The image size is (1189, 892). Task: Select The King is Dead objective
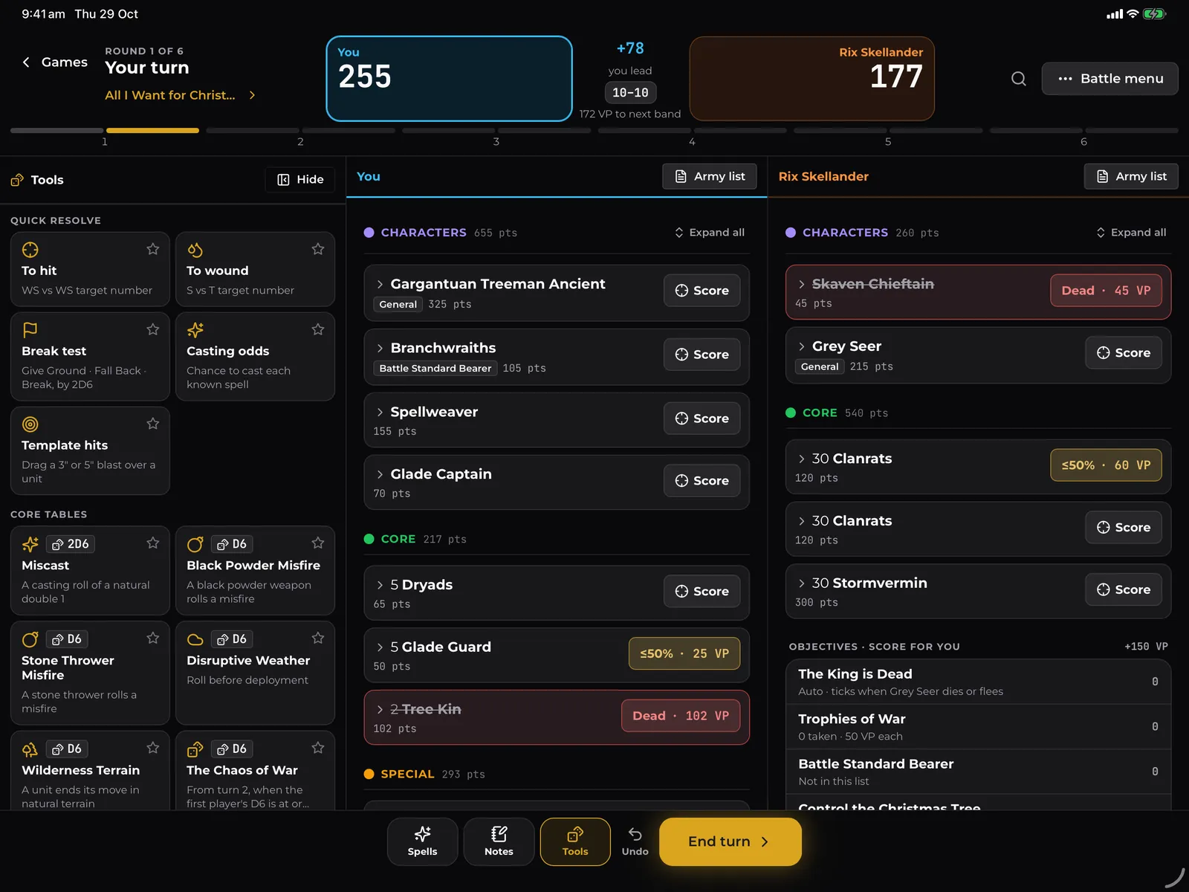[x=978, y=682]
